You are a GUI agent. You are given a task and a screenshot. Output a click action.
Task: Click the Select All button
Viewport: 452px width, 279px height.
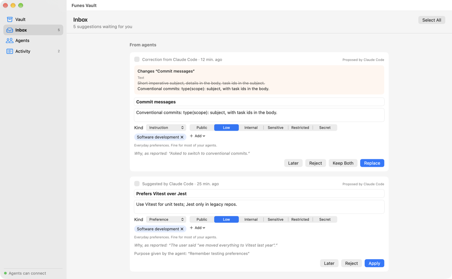click(432, 20)
